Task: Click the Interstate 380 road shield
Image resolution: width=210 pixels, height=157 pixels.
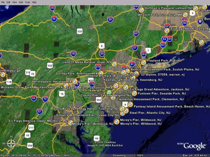Action: coord(102,54)
